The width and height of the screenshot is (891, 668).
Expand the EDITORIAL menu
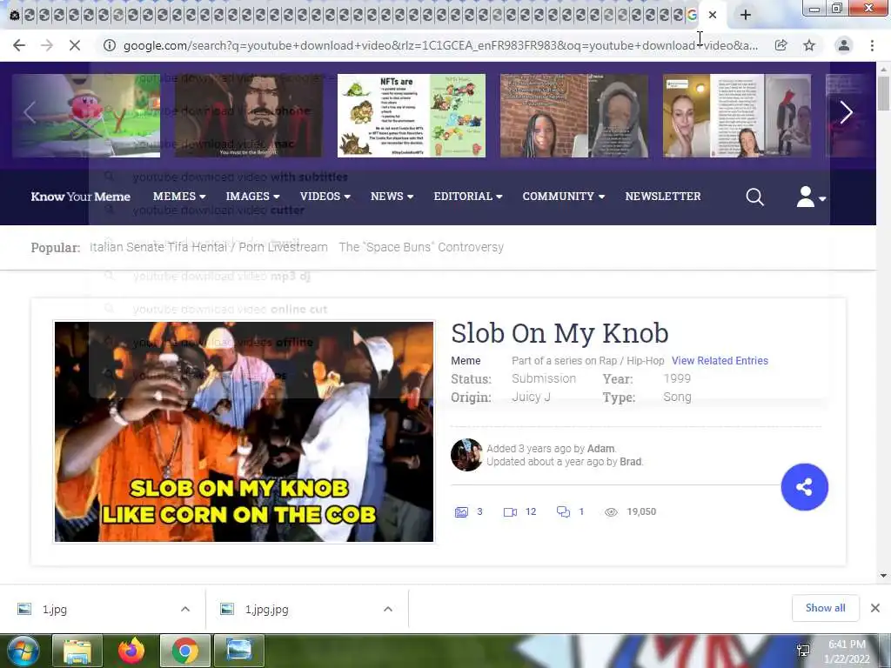click(468, 196)
